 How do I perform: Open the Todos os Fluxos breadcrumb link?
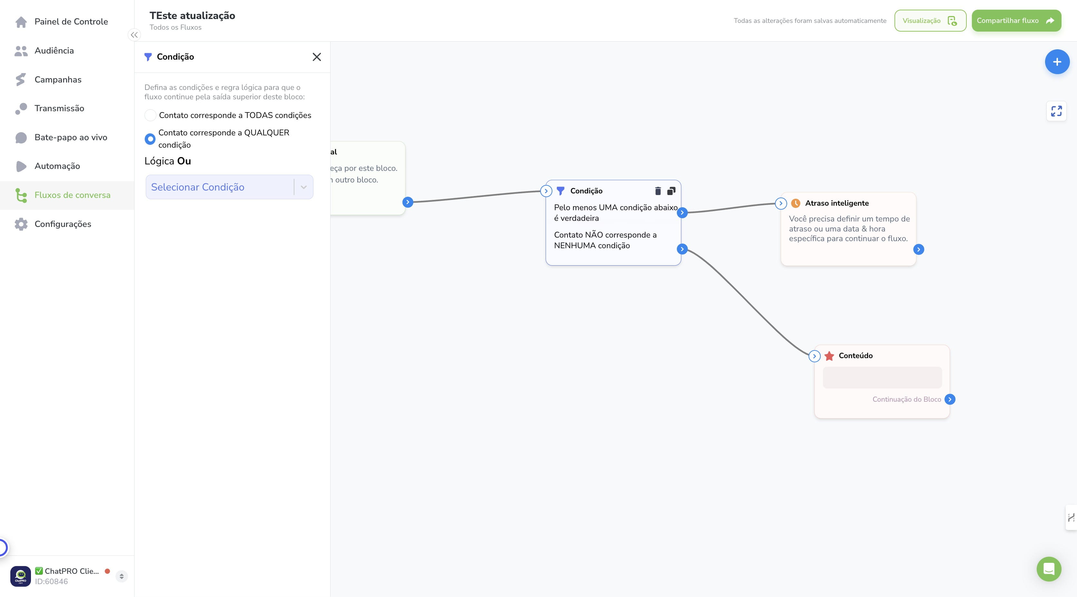point(176,27)
